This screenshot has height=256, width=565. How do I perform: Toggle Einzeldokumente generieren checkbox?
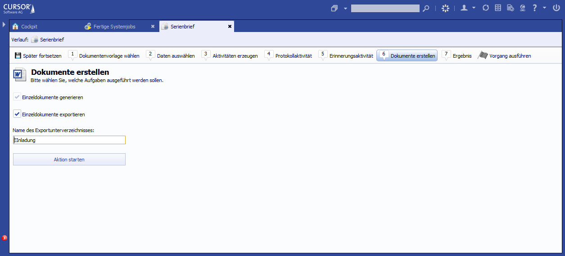pyautogui.click(x=17, y=97)
